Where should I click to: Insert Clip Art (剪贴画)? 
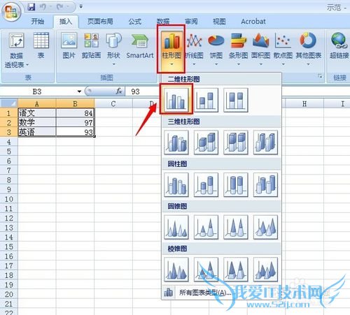pos(91,45)
